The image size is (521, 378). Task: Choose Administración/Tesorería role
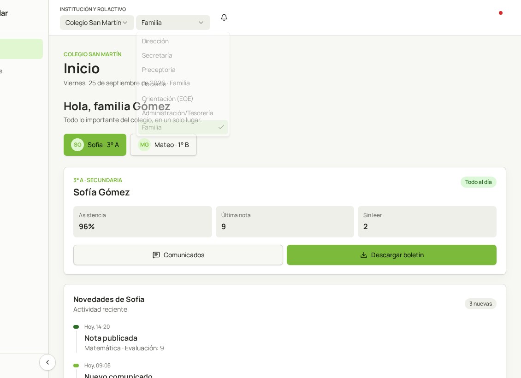coord(183,113)
